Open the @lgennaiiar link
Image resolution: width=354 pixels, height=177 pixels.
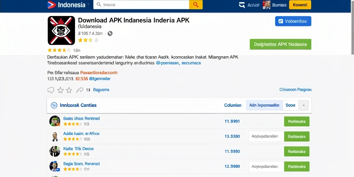(x=100, y=79)
